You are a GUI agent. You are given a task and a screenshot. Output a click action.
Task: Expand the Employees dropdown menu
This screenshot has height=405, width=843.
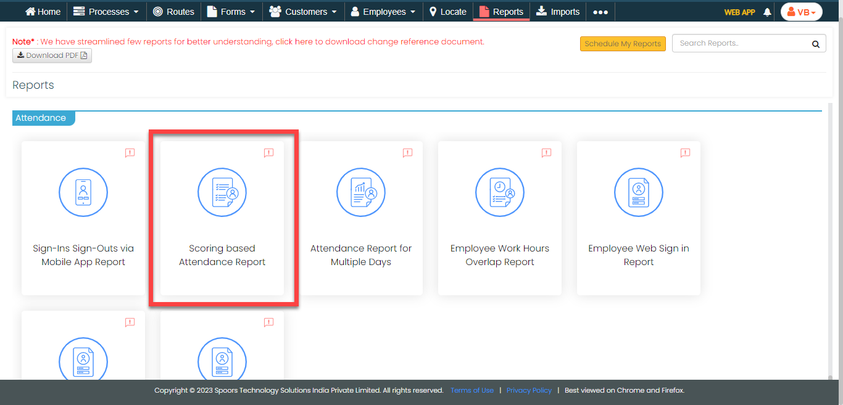click(x=383, y=12)
